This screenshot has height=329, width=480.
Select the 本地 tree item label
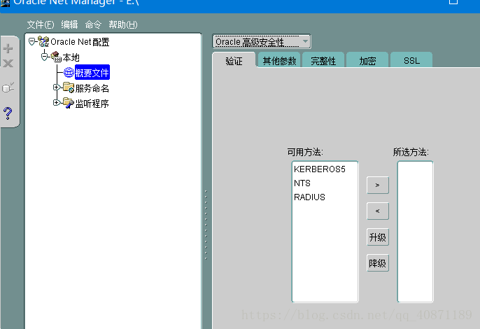click(71, 57)
